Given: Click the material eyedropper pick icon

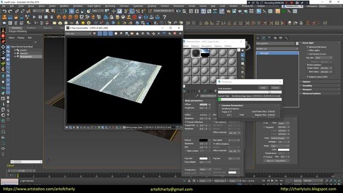Looking at the screenshot, I should pos(197,96).
